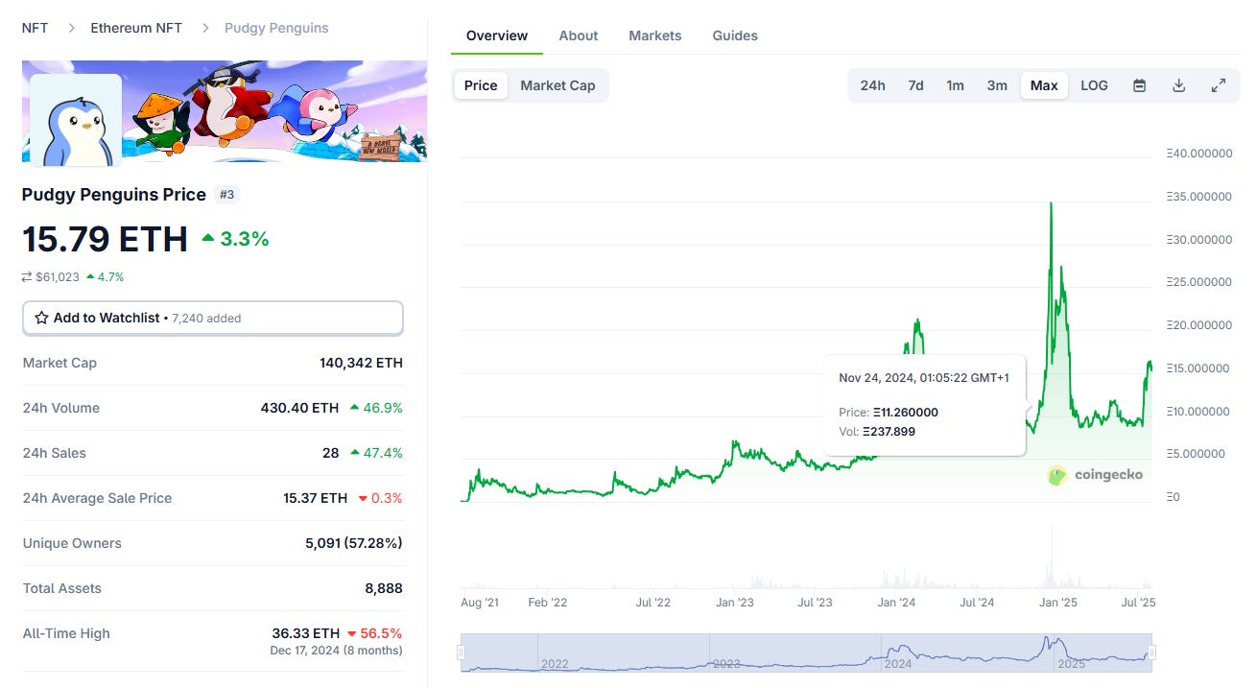
Task: Click the 15.79 ETH price value
Action: coord(105,239)
